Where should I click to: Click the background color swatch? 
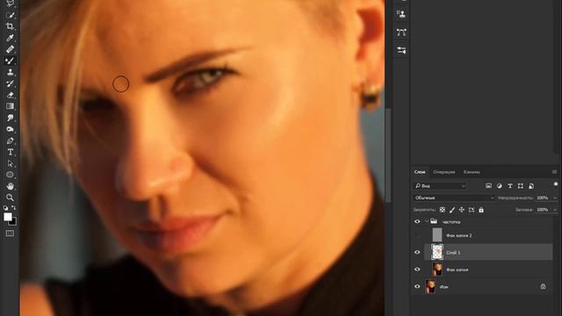pos(14,223)
